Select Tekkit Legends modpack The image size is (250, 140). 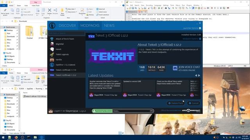coord(66,54)
